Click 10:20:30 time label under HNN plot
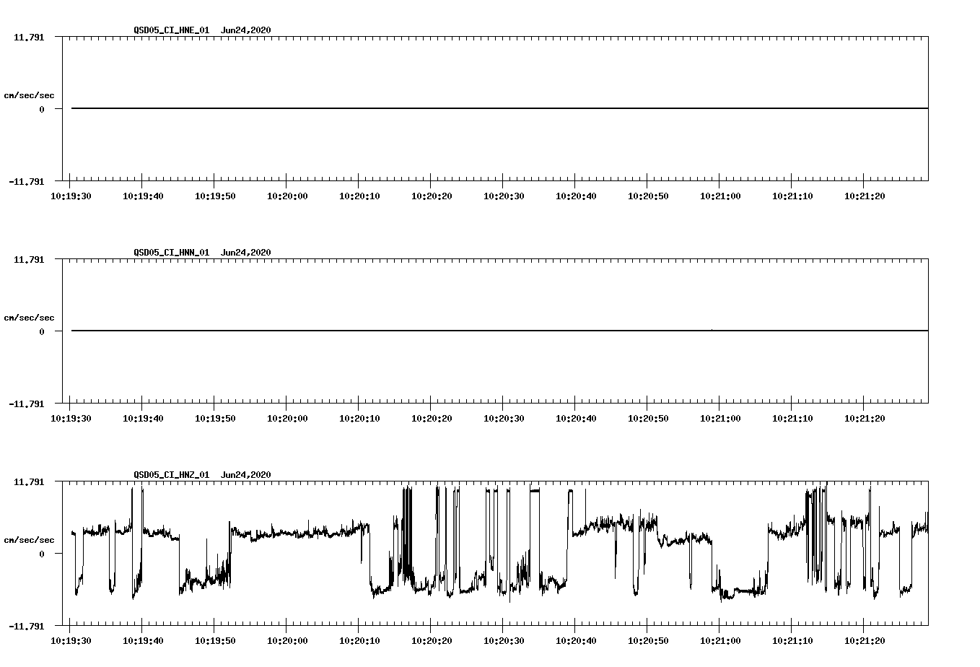This screenshot has width=980, height=667. pyautogui.click(x=504, y=418)
